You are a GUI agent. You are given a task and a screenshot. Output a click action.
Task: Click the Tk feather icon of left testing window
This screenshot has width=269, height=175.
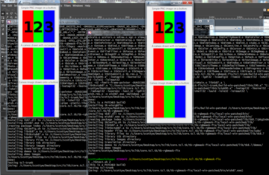click(20, 3)
